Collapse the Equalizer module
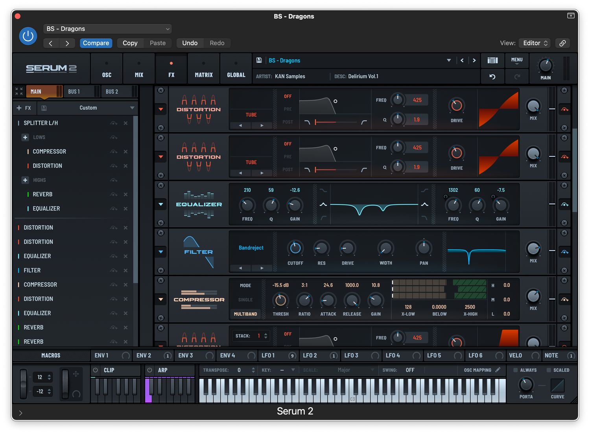 161,204
